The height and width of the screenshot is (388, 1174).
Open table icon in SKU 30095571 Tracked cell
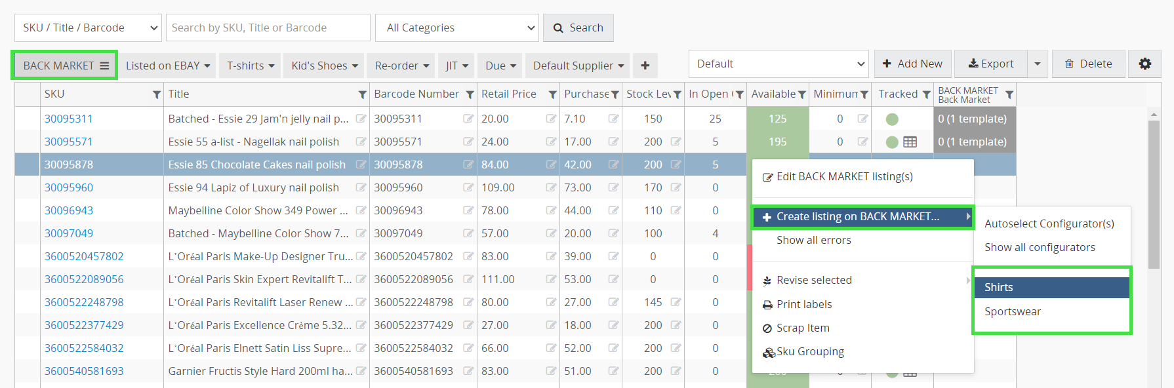910,142
